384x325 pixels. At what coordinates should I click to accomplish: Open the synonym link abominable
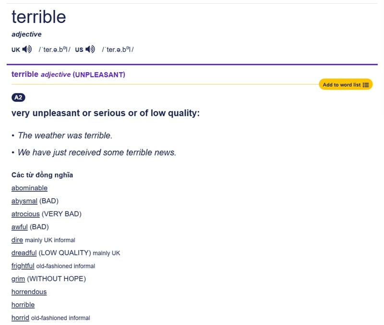[x=29, y=188]
